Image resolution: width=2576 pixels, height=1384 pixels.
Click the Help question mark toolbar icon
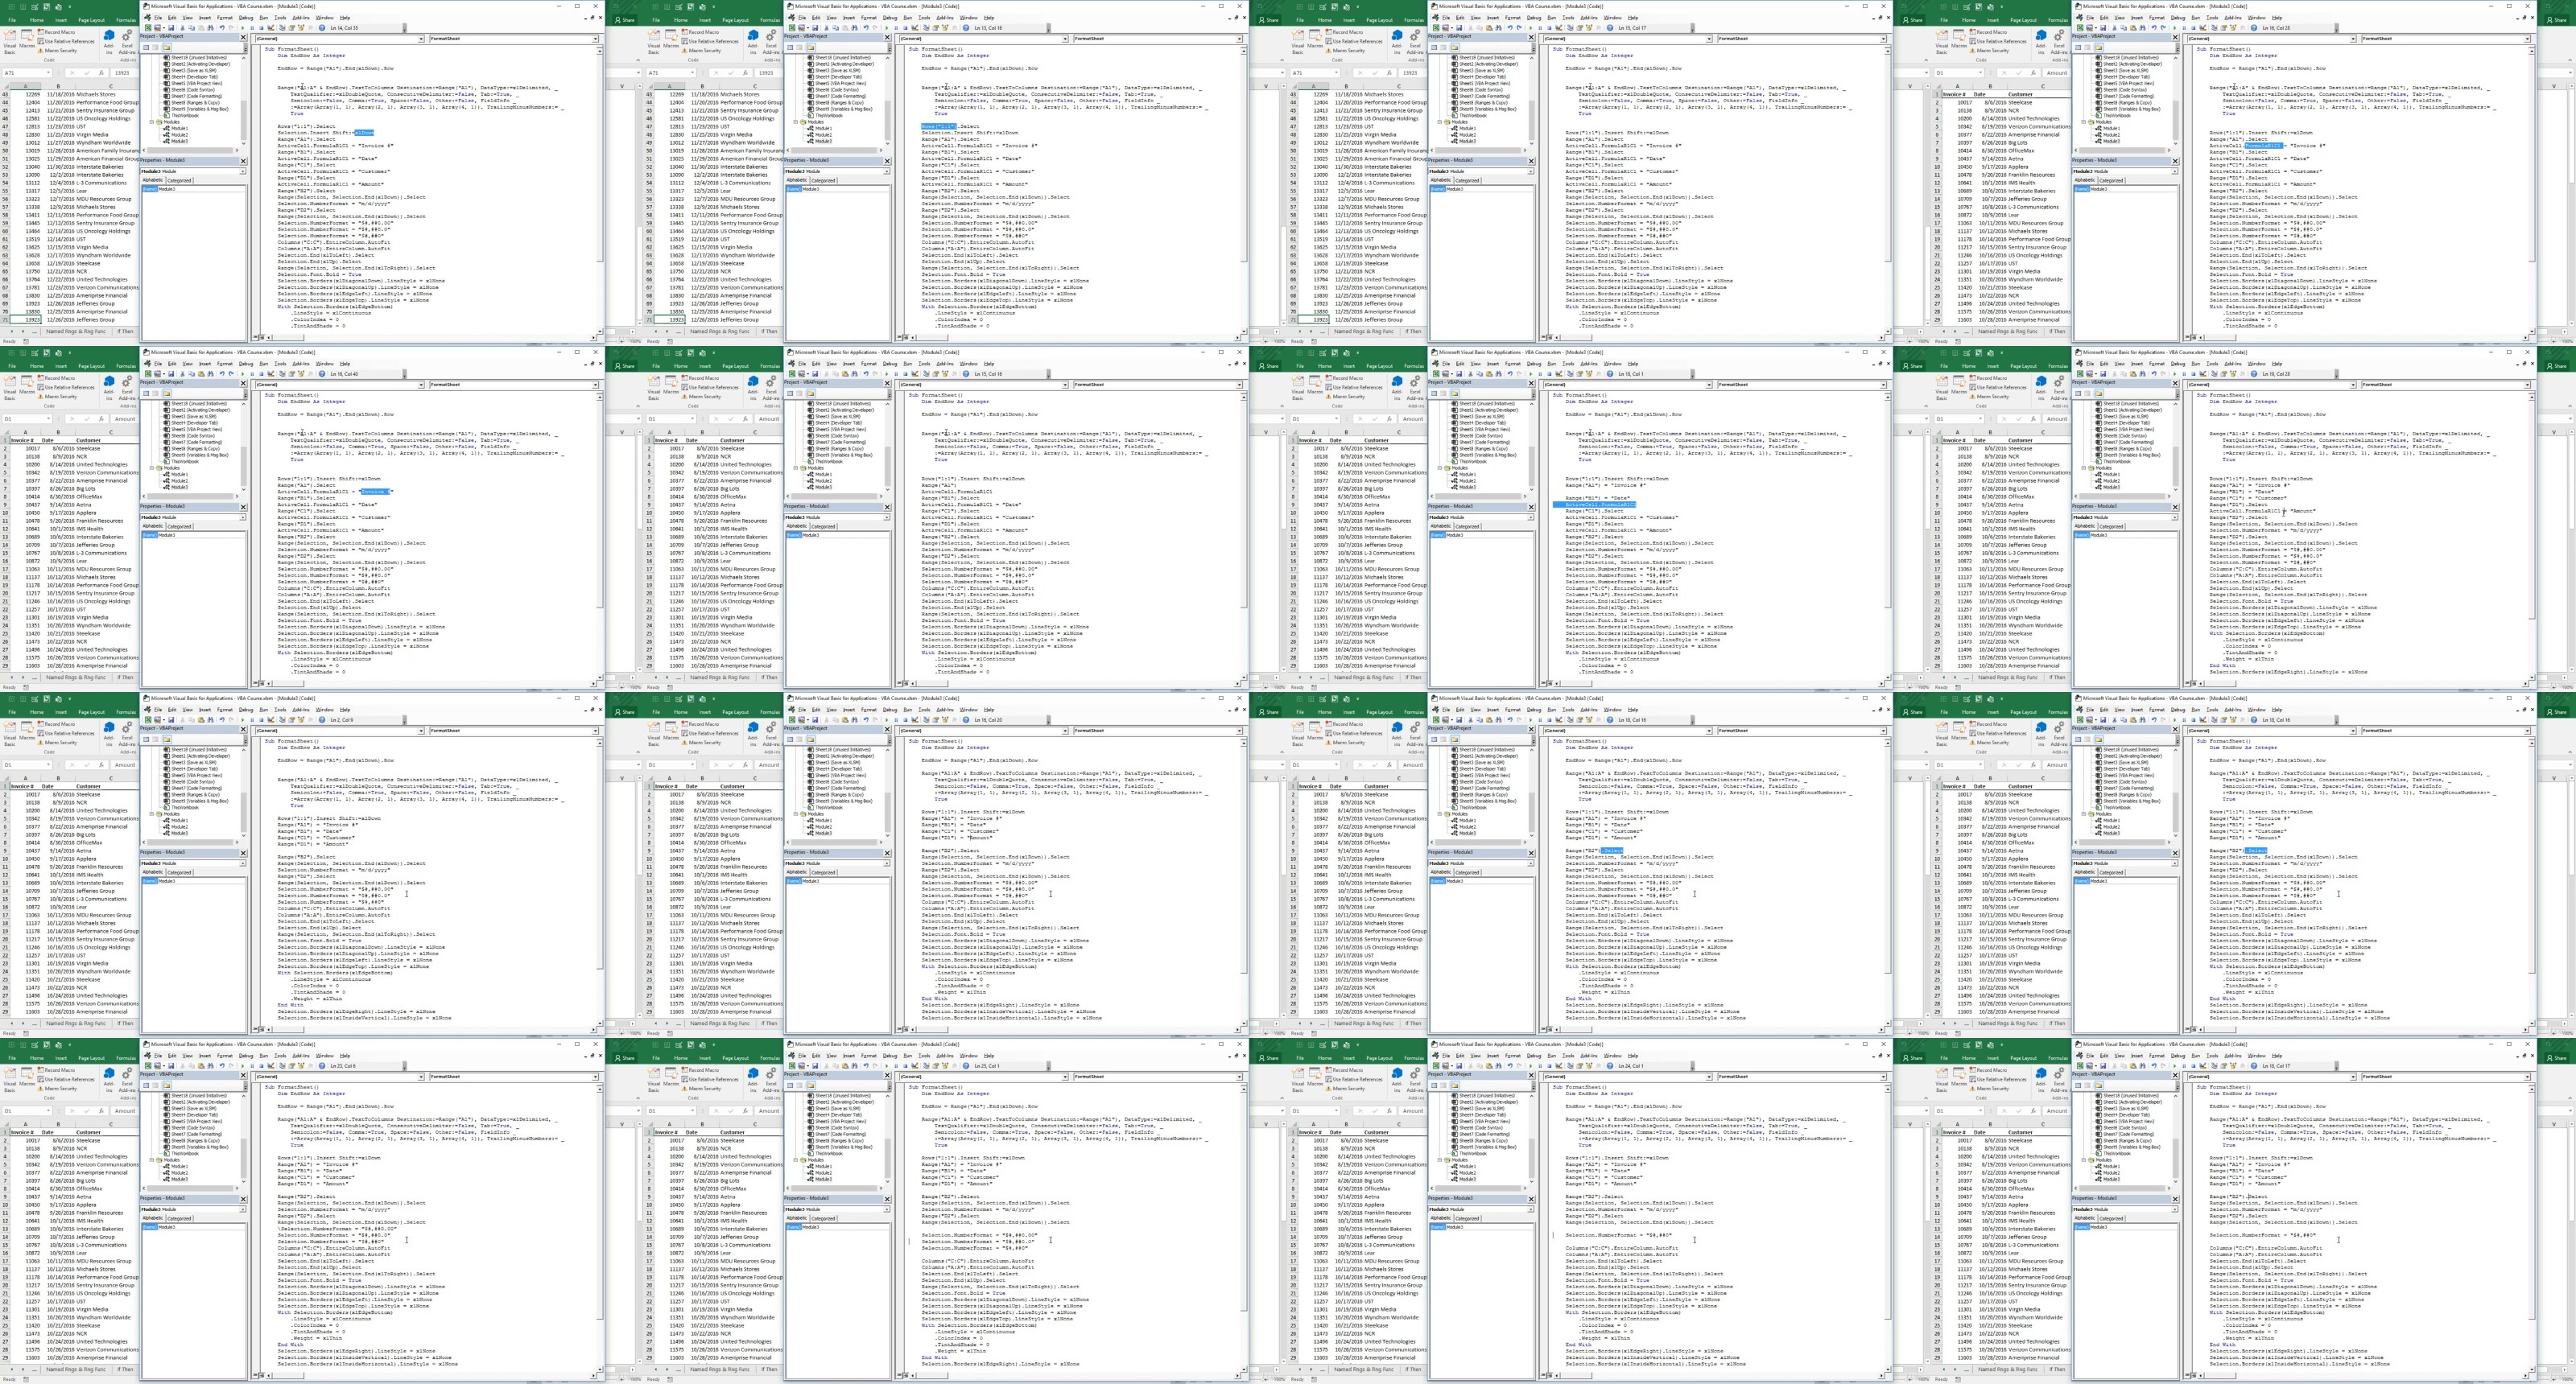[322, 28]
